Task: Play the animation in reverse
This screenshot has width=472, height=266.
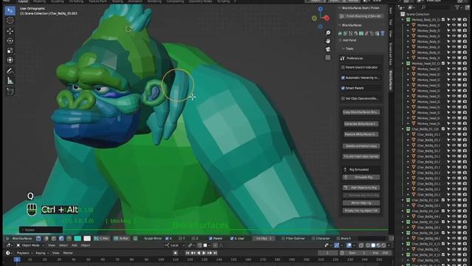Action: tap(198, 253)
